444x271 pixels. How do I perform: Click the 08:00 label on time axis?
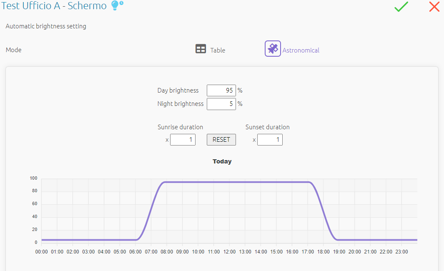point(167,252)
